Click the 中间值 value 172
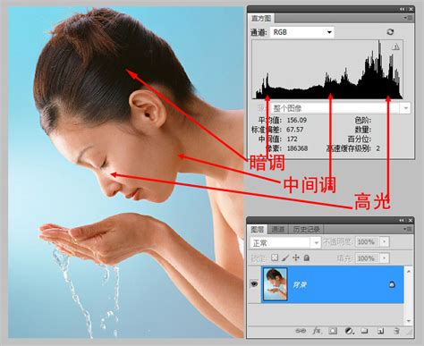The image size is (424, 346). [292, 139]
